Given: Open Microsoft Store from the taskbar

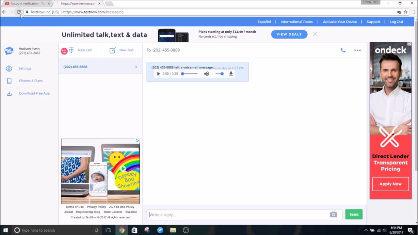Looking at the screenshot, I should coord(134,230).
